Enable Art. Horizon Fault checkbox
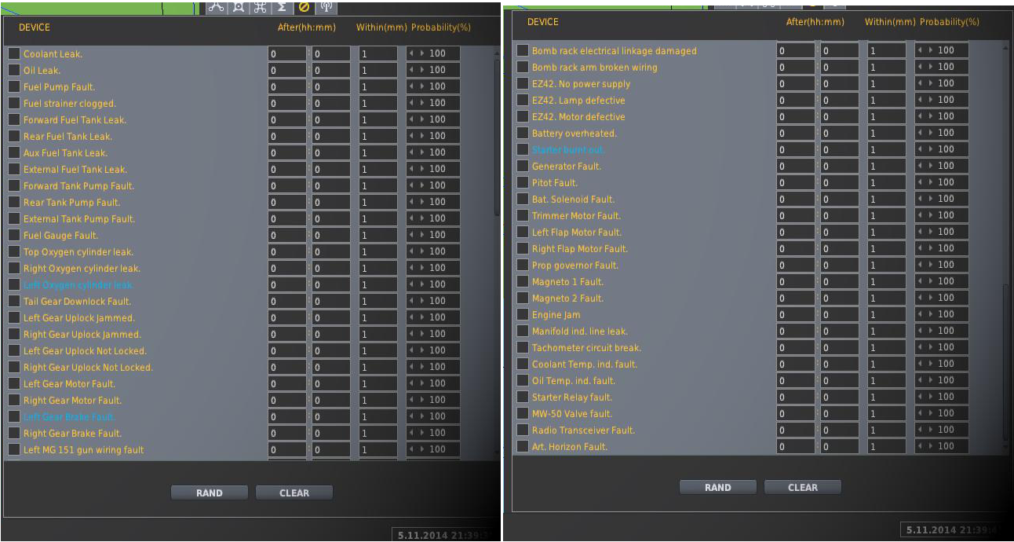 click(x=523, y=446)
